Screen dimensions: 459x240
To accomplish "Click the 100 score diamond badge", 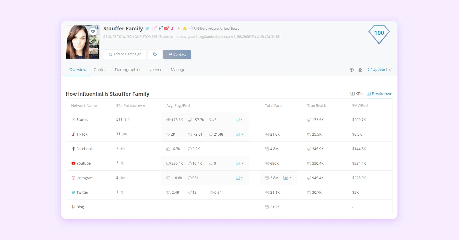I will (x=379, y=34).
